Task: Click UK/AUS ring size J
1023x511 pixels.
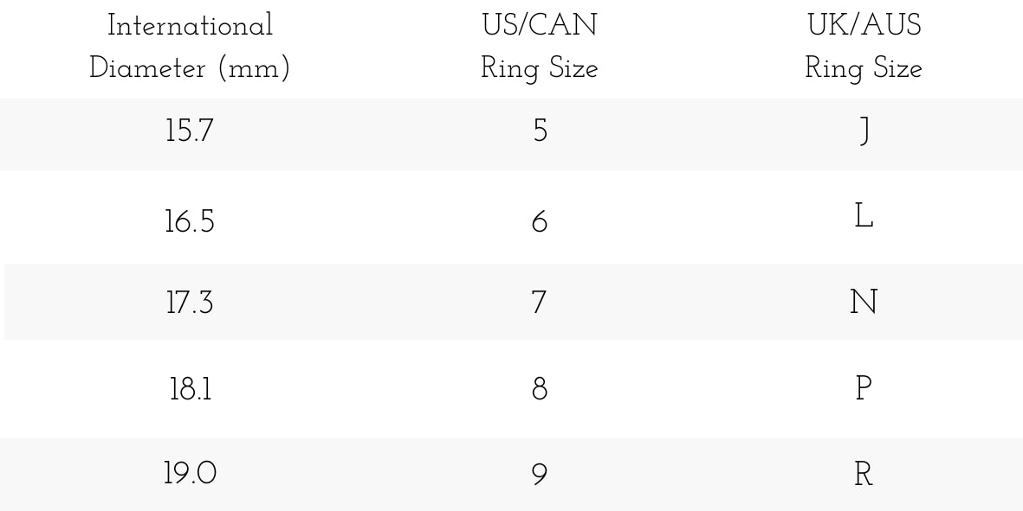Action: point(864,134)
